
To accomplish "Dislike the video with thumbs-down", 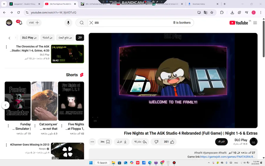I will tap(156, 142).
